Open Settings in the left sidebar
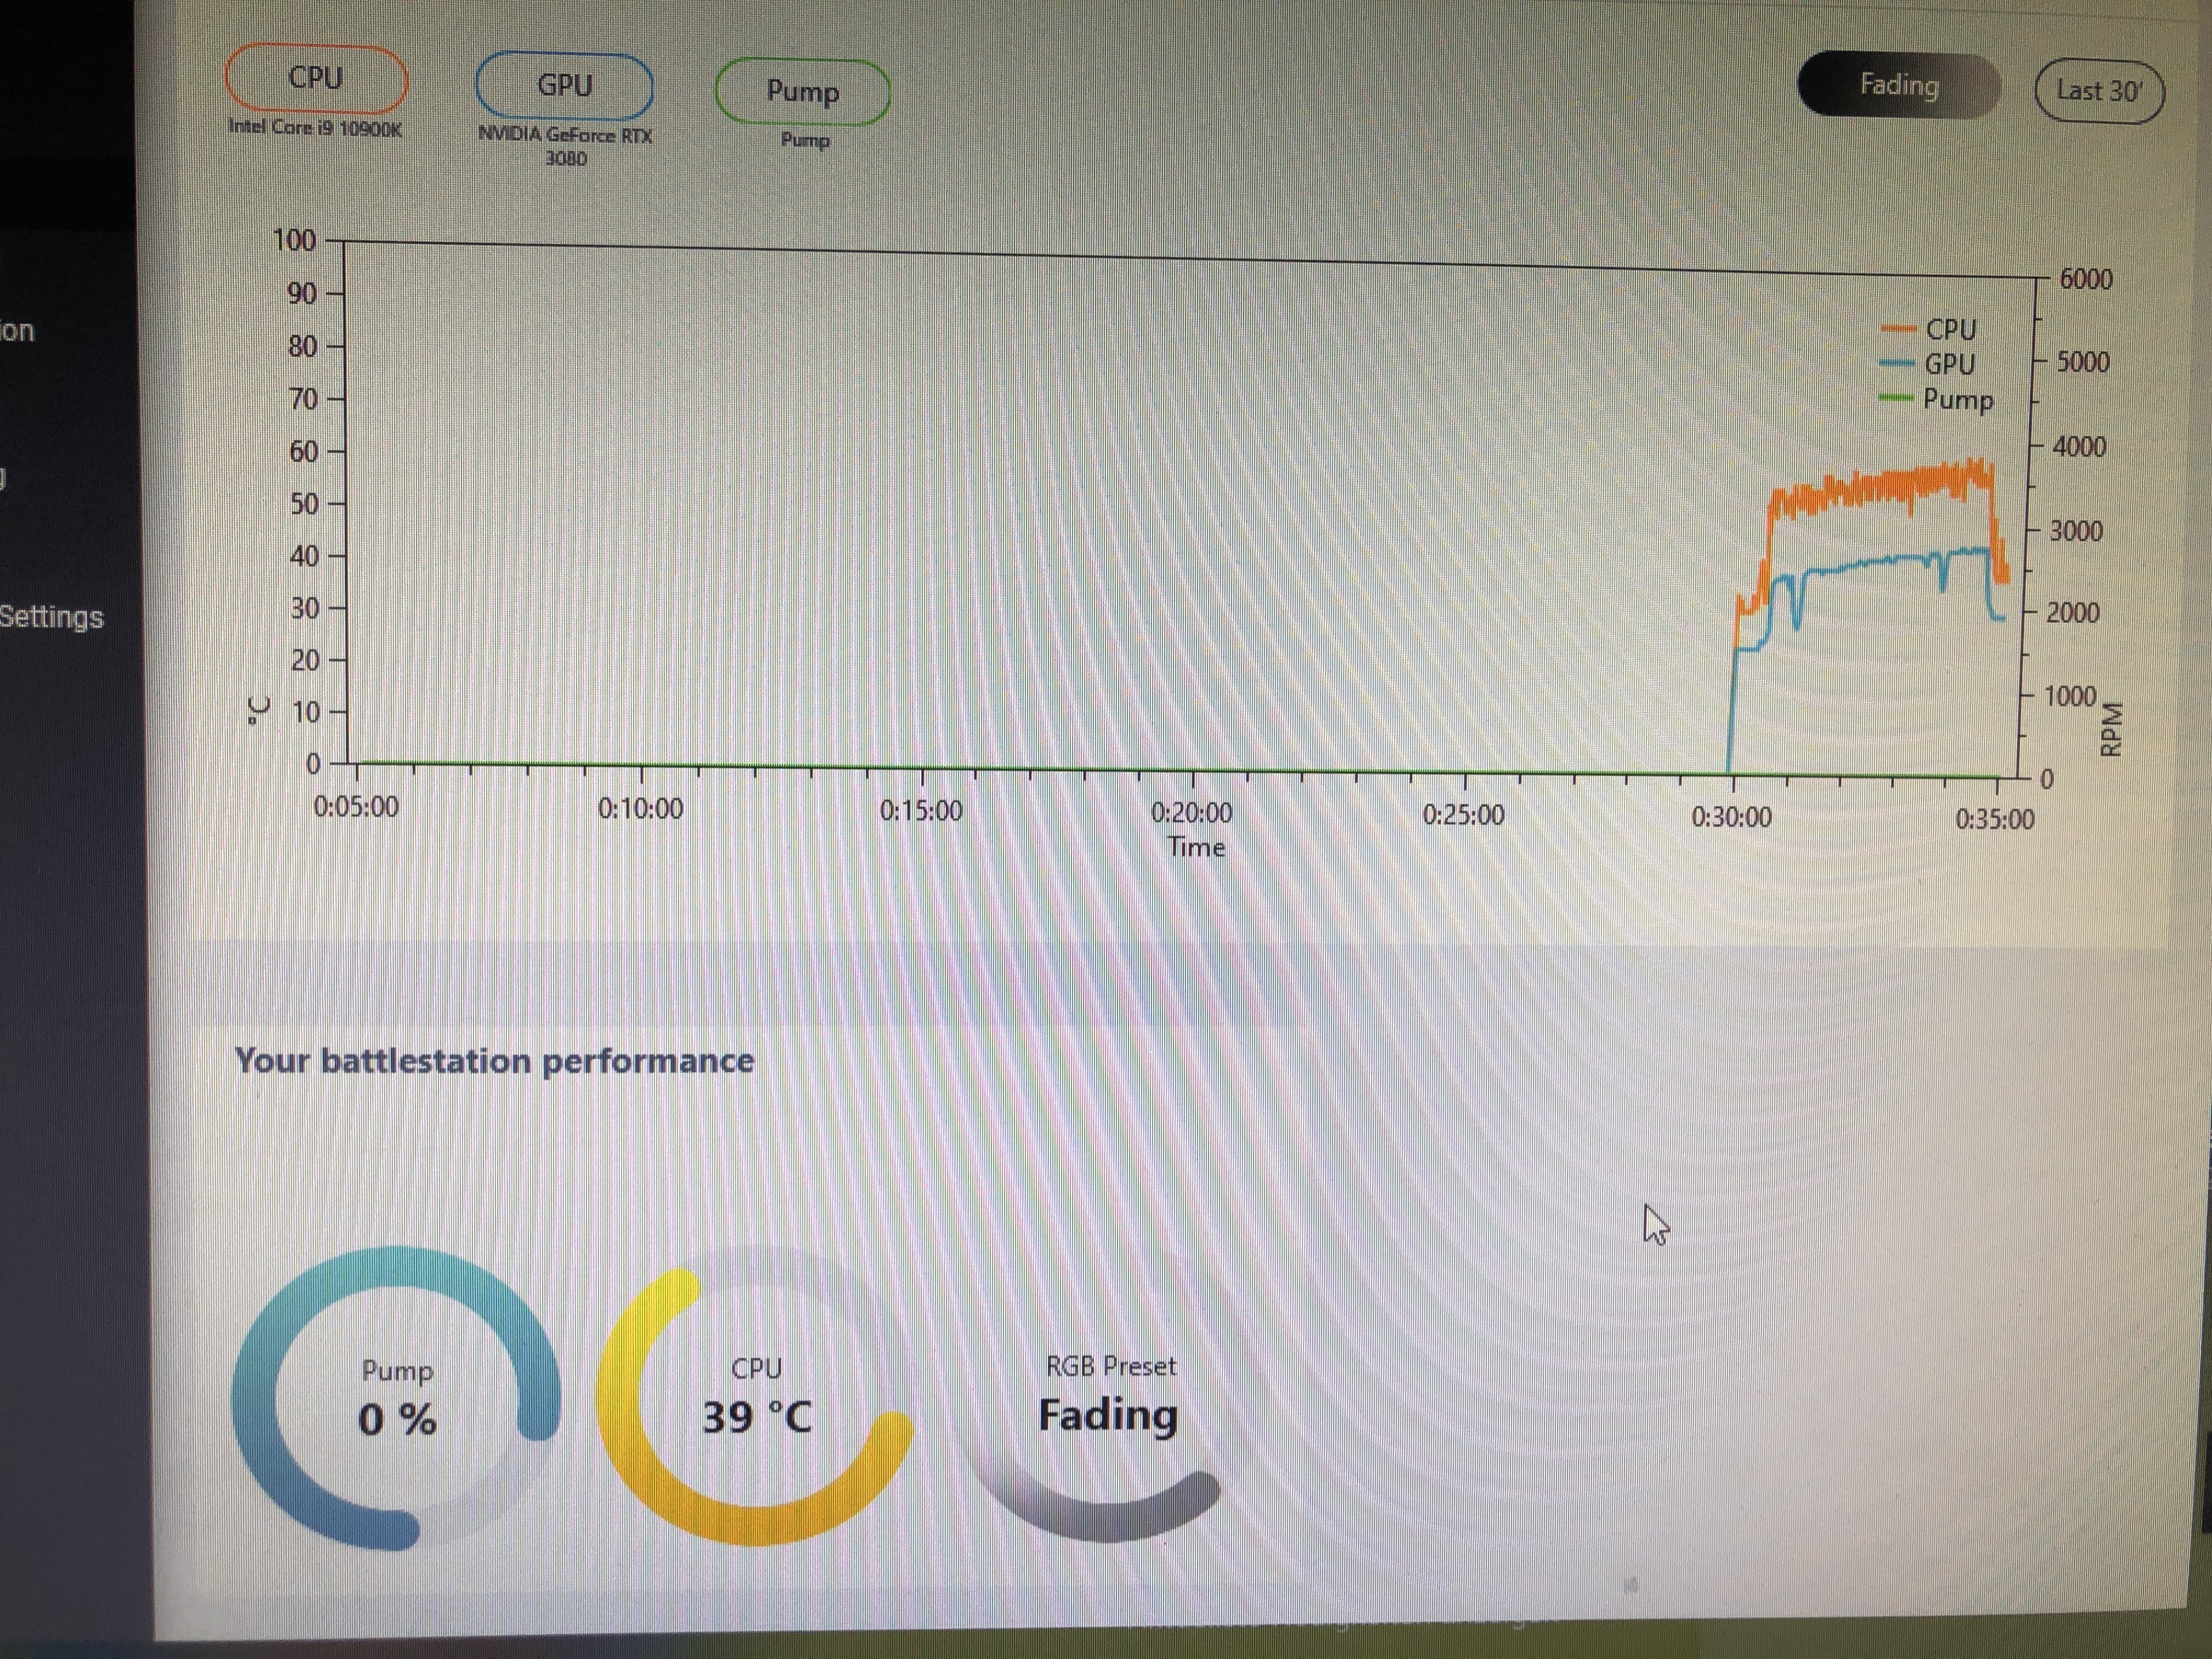This screenshot has height=1659, width=2212. (x=52, y=616)
